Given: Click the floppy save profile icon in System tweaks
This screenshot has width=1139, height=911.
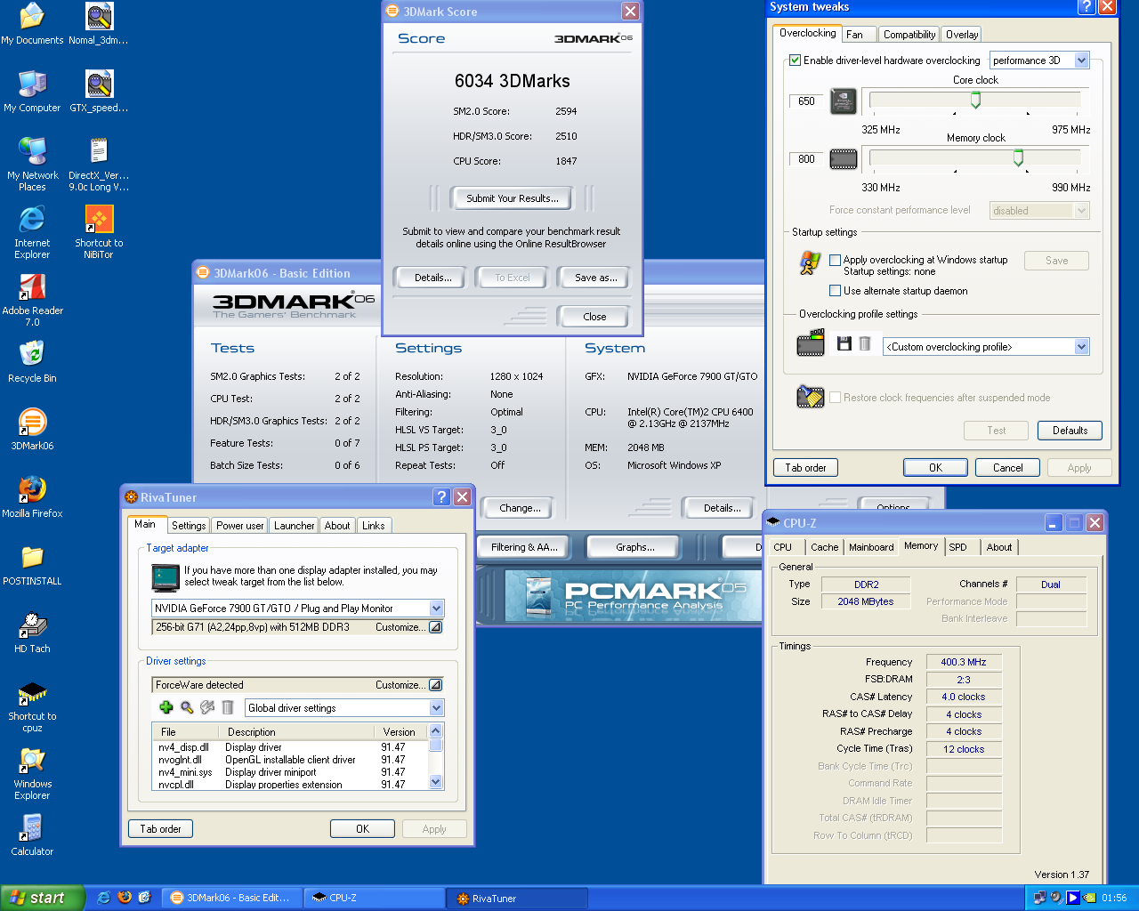Looking at the screenshot, I should tap(844, 343).
